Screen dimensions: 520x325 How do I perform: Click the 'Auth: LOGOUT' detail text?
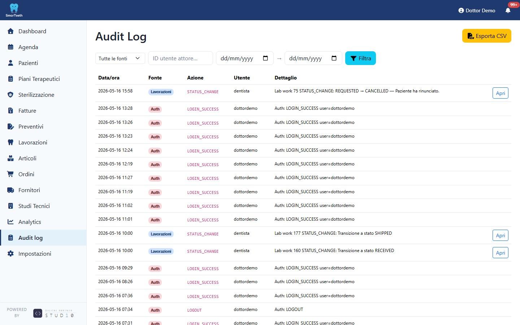[289, 309]
